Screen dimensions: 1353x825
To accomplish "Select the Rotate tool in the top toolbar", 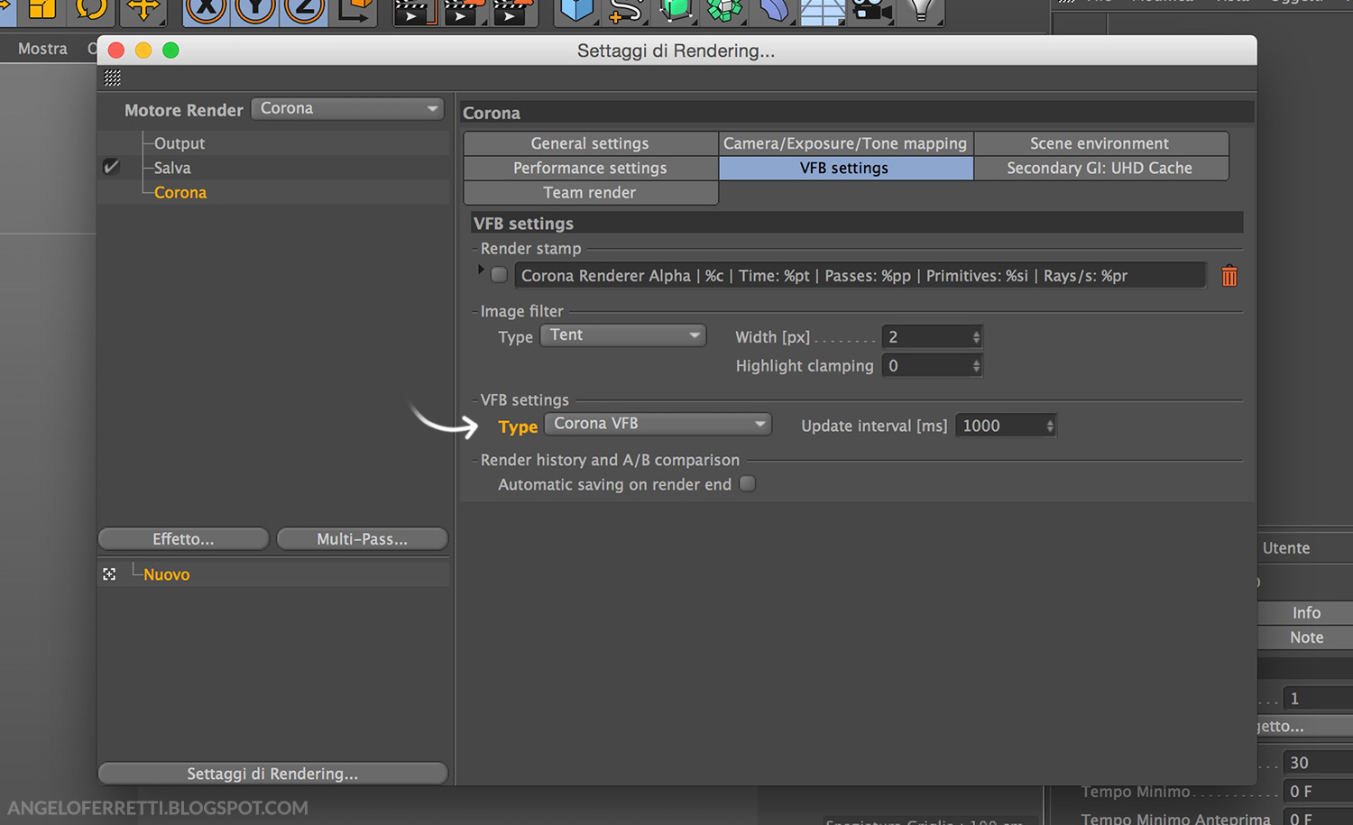I will click(x=91, y=9).
